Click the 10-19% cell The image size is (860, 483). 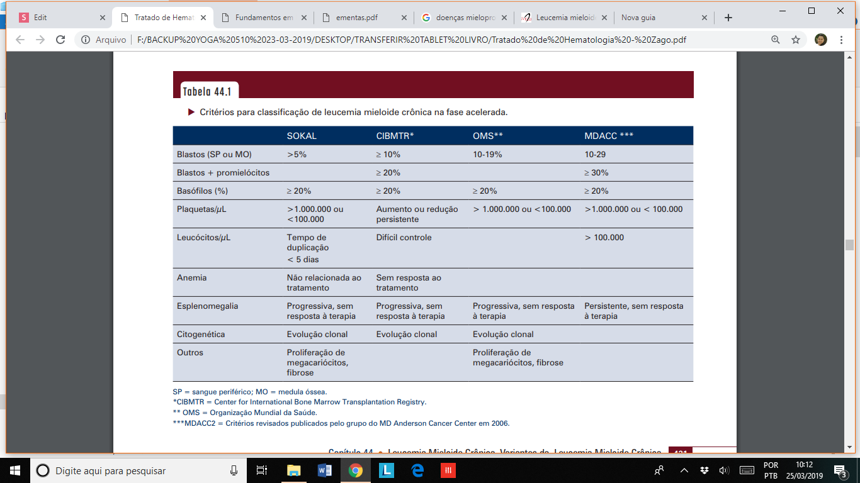point(487,154)
